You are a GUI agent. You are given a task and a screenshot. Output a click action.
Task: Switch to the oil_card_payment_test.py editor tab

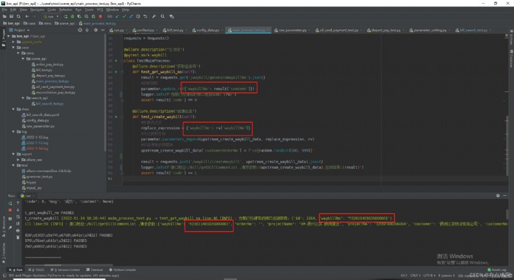337,30
